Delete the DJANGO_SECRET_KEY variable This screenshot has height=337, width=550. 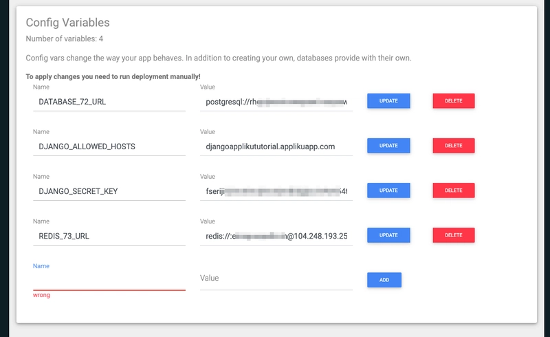click(454, 191)
